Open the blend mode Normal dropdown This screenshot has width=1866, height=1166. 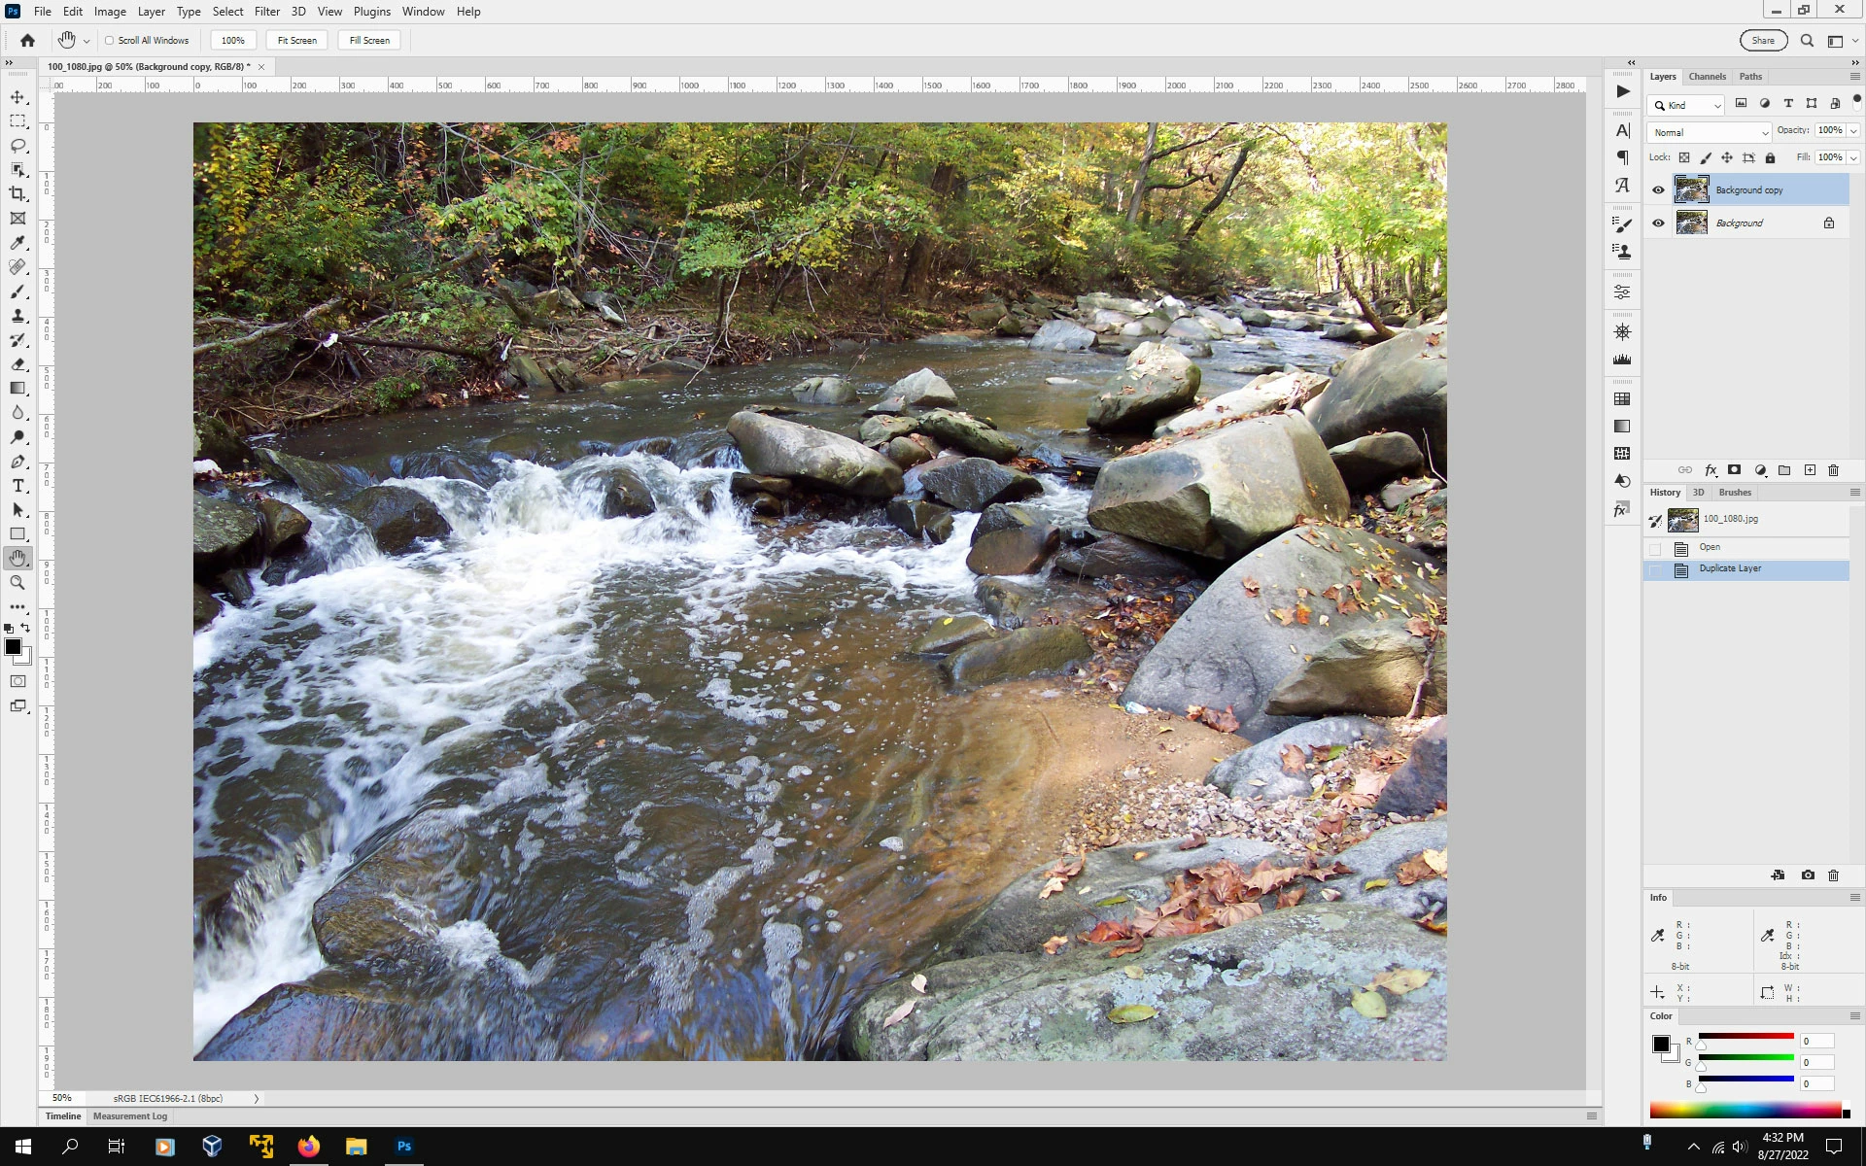tap(1709, 132)
